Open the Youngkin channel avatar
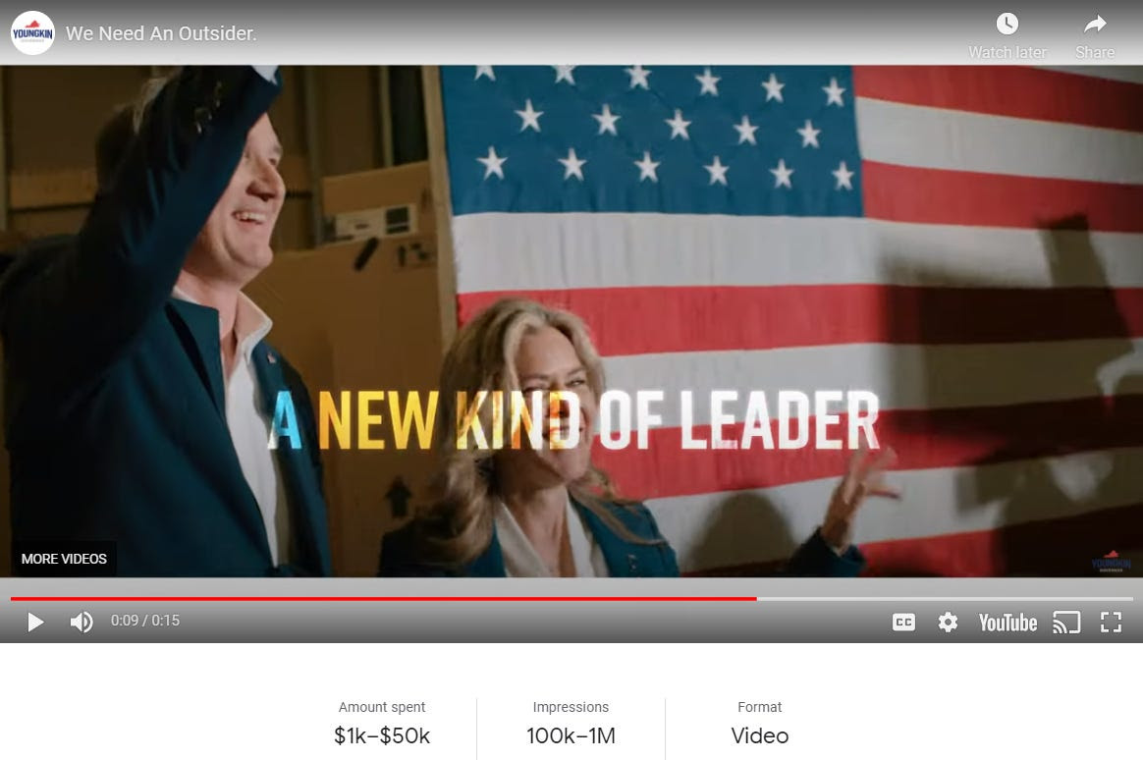This screenshot has width=1143, height=760. [32, 33]
